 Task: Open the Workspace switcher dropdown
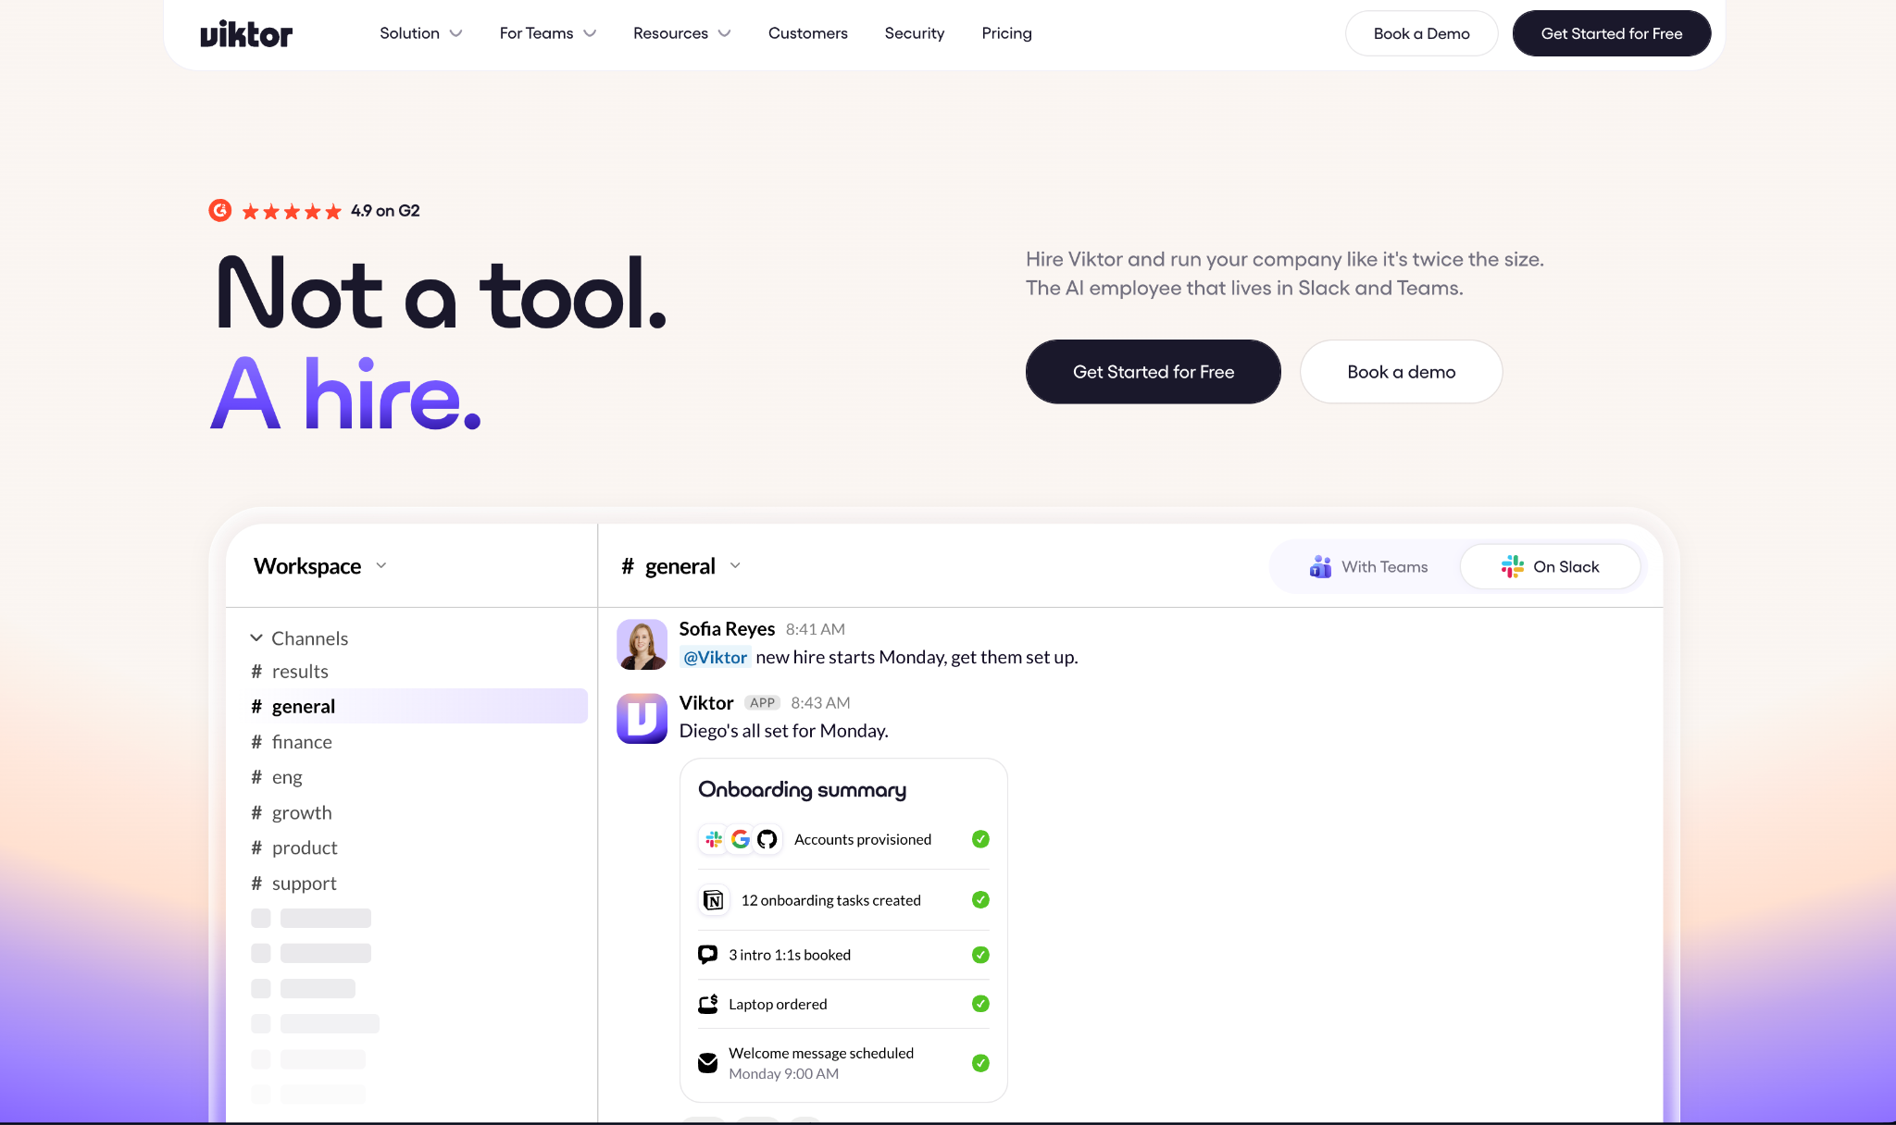click(320, 566)
